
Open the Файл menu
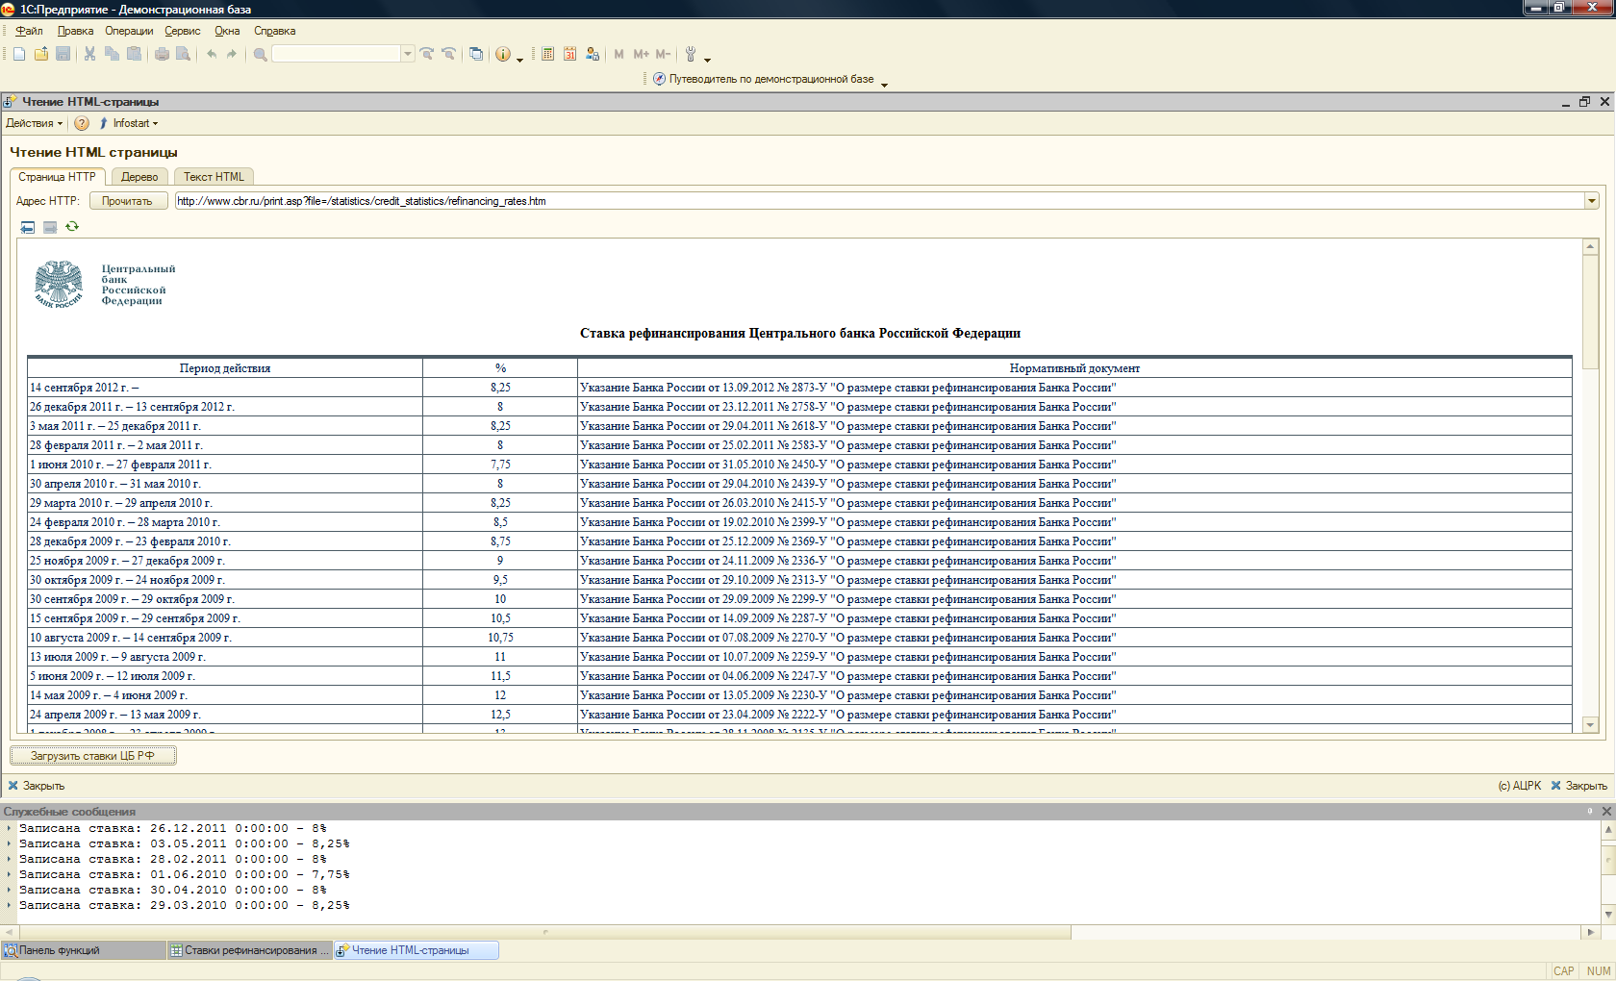pyautogui.click(x=29, y=31)
